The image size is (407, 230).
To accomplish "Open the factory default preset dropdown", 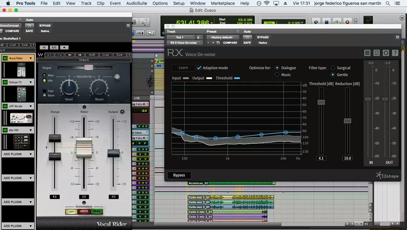I will 222,37.
